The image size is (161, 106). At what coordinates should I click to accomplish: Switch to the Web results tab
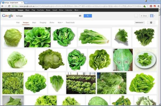coord(18,23)
